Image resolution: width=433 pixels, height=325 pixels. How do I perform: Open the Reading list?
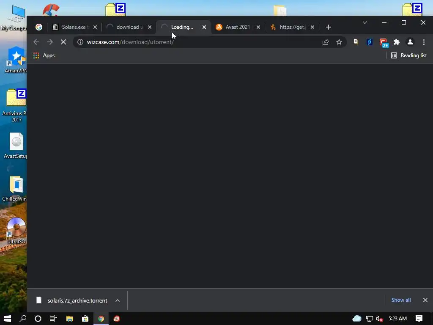point(409,55)
